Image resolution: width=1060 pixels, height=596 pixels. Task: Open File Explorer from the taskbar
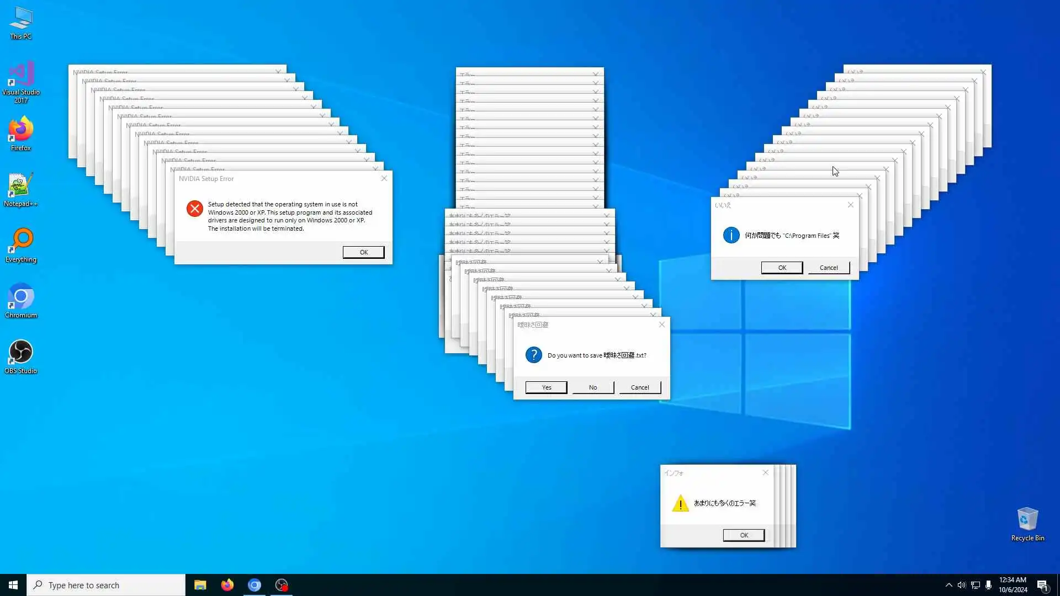click(200, 585)
